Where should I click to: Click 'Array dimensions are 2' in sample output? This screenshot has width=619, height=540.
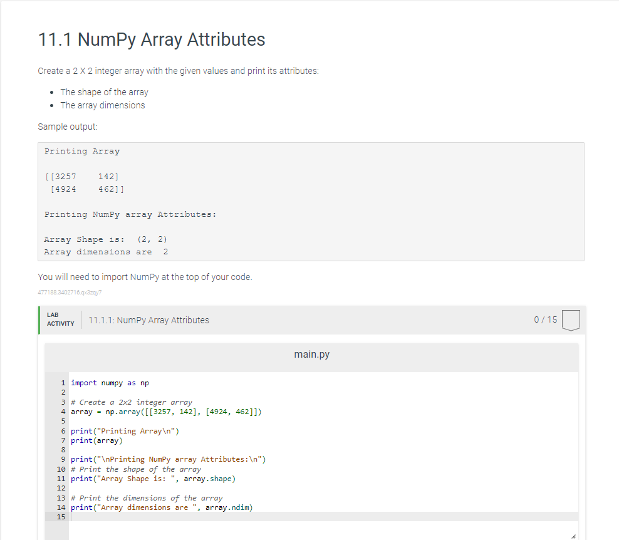pyautogui.click(x=106, y=252)
